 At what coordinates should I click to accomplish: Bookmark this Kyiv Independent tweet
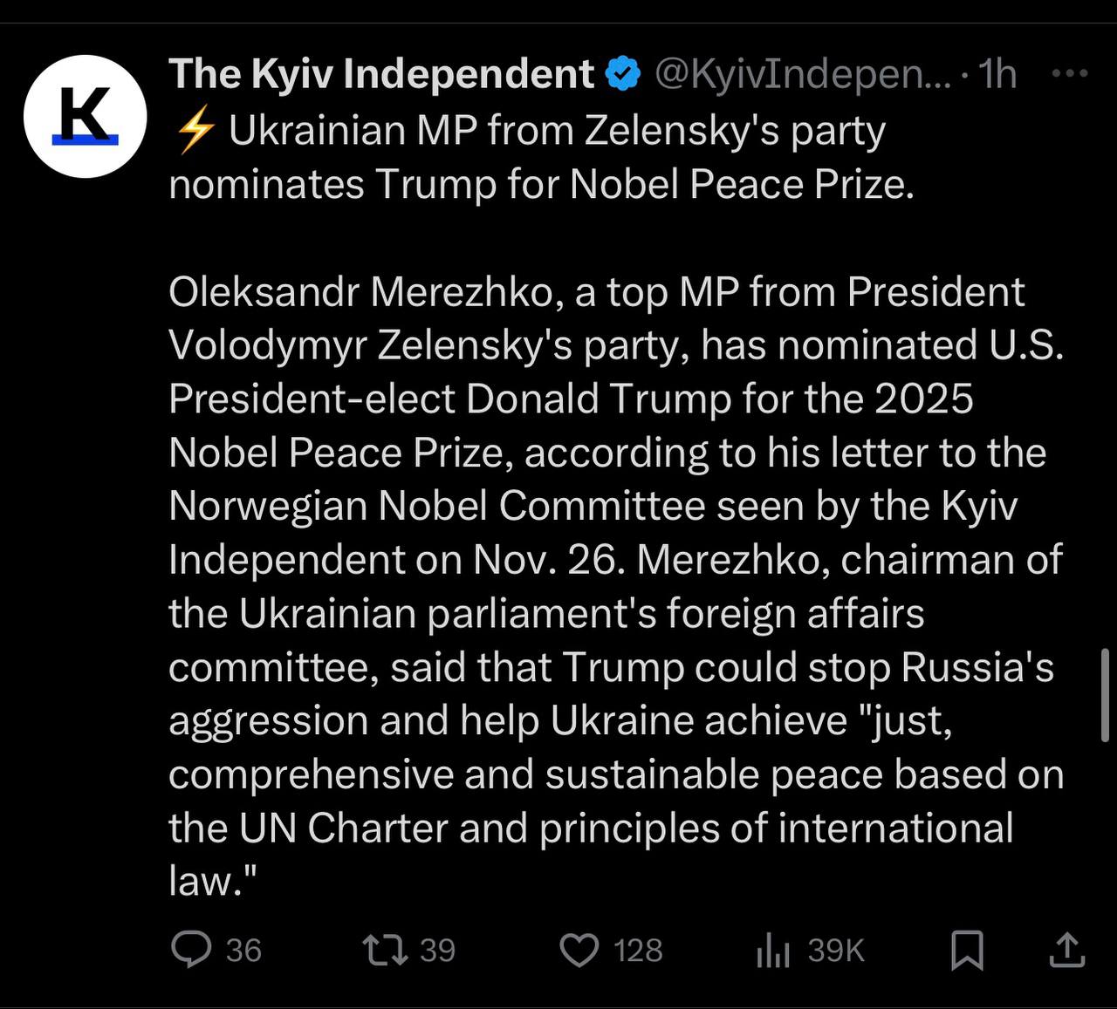(966, 950)
